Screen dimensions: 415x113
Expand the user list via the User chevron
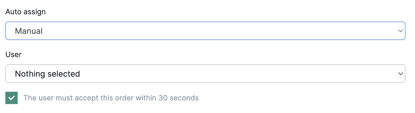coord(400,74)
